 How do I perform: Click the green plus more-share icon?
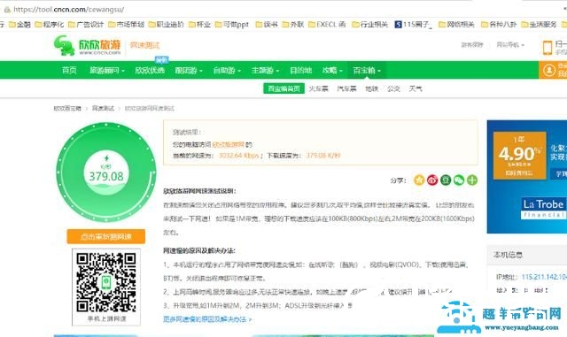click(472, 180)
